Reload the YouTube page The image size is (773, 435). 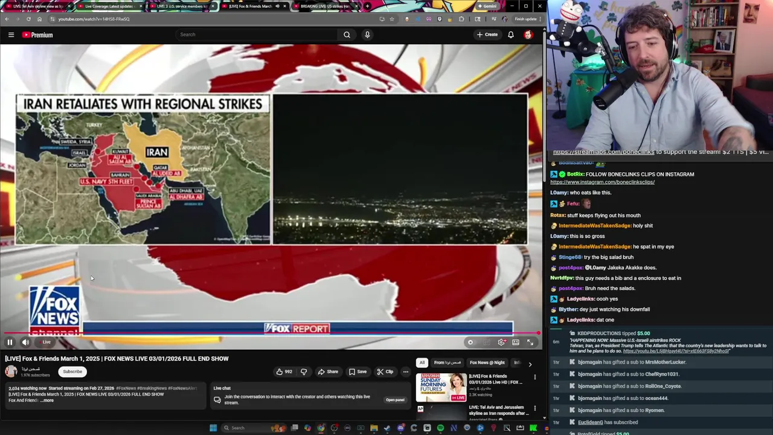point(28,19)
